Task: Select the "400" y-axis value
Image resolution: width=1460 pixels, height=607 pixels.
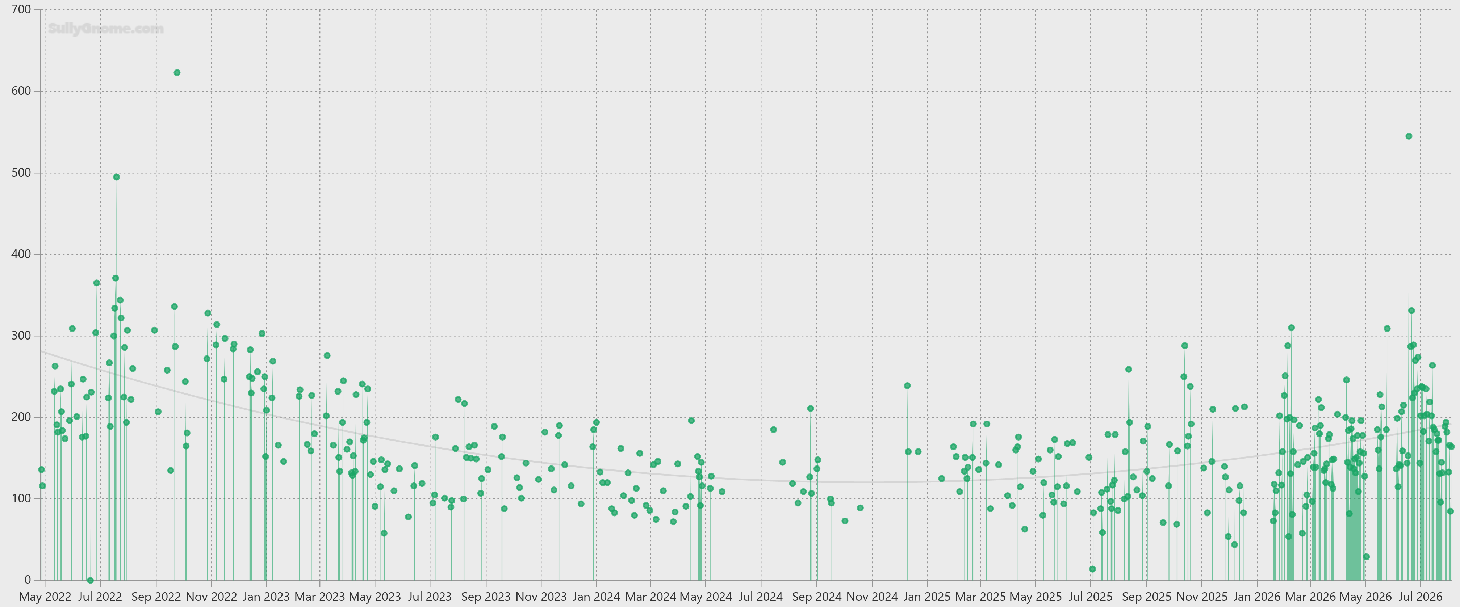Action: (x=21, y=254)
